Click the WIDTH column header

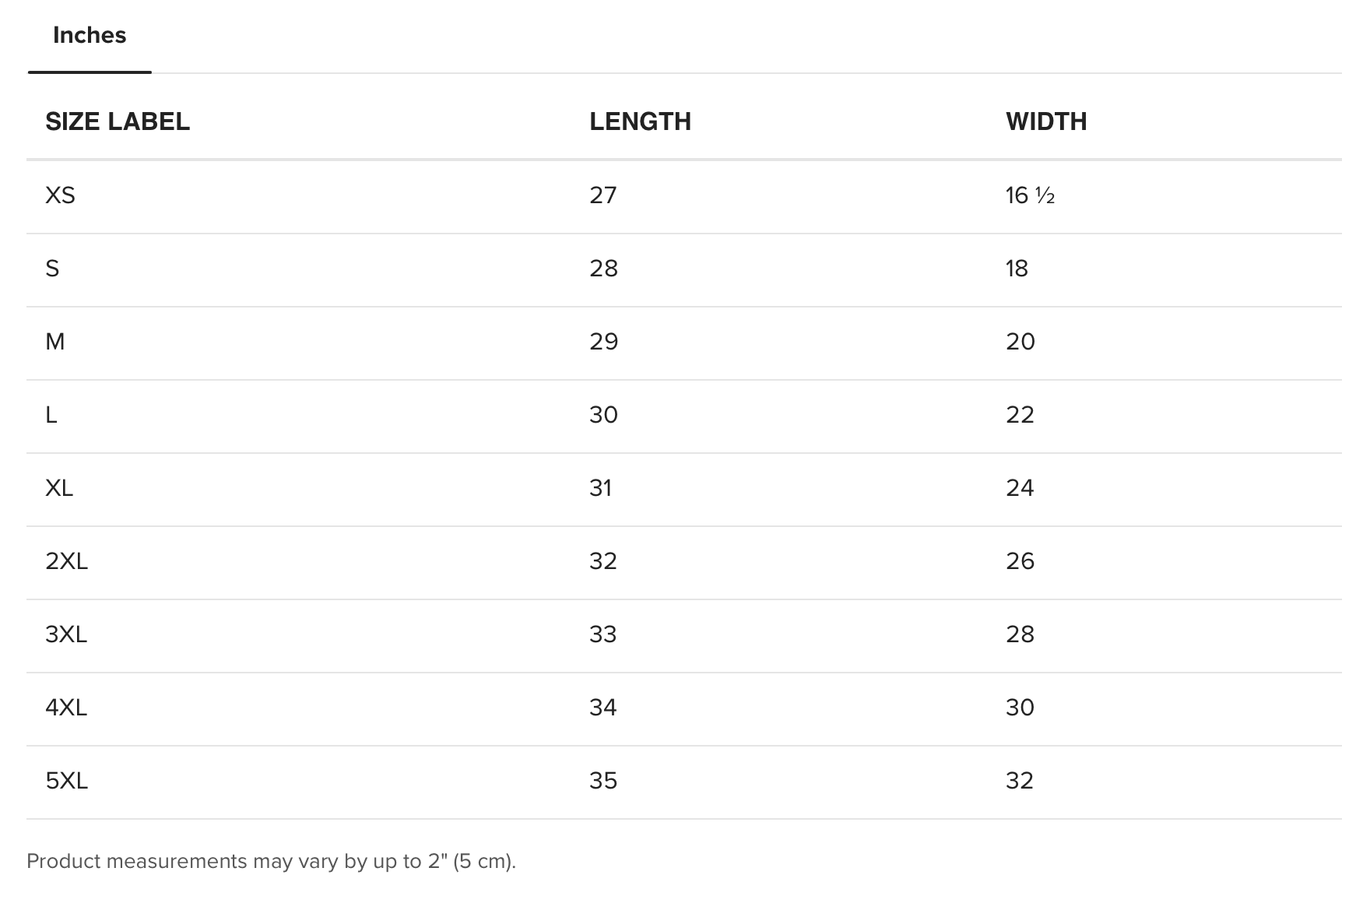click(1046, 121)
